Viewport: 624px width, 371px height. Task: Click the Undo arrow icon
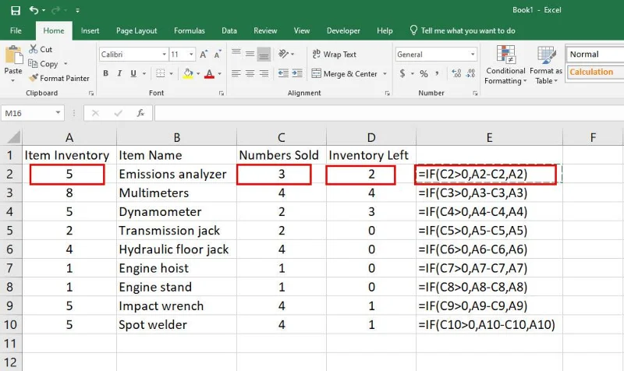pos(34,10)
